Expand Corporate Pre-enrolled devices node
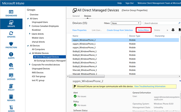 (30, 64)
